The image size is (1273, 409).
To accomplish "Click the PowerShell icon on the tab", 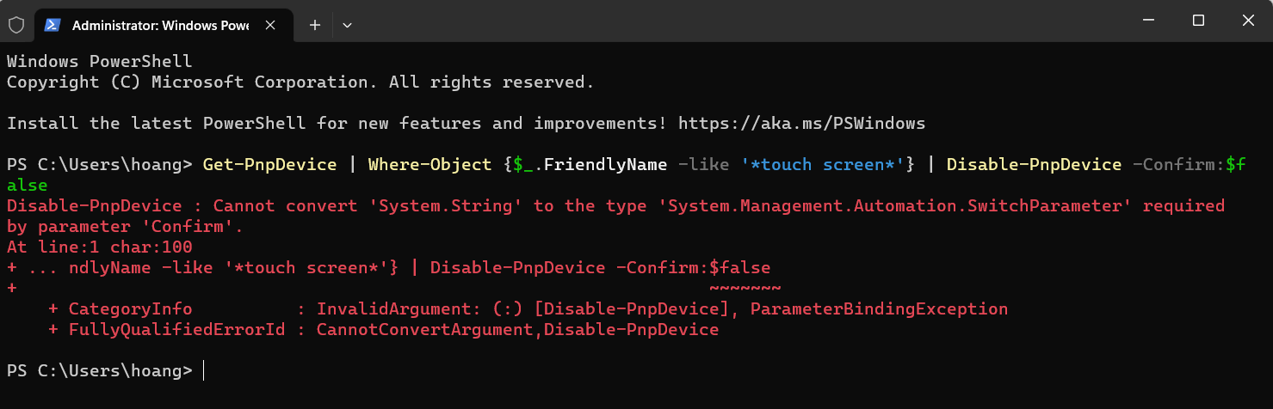I will click(x=53, y=26).
